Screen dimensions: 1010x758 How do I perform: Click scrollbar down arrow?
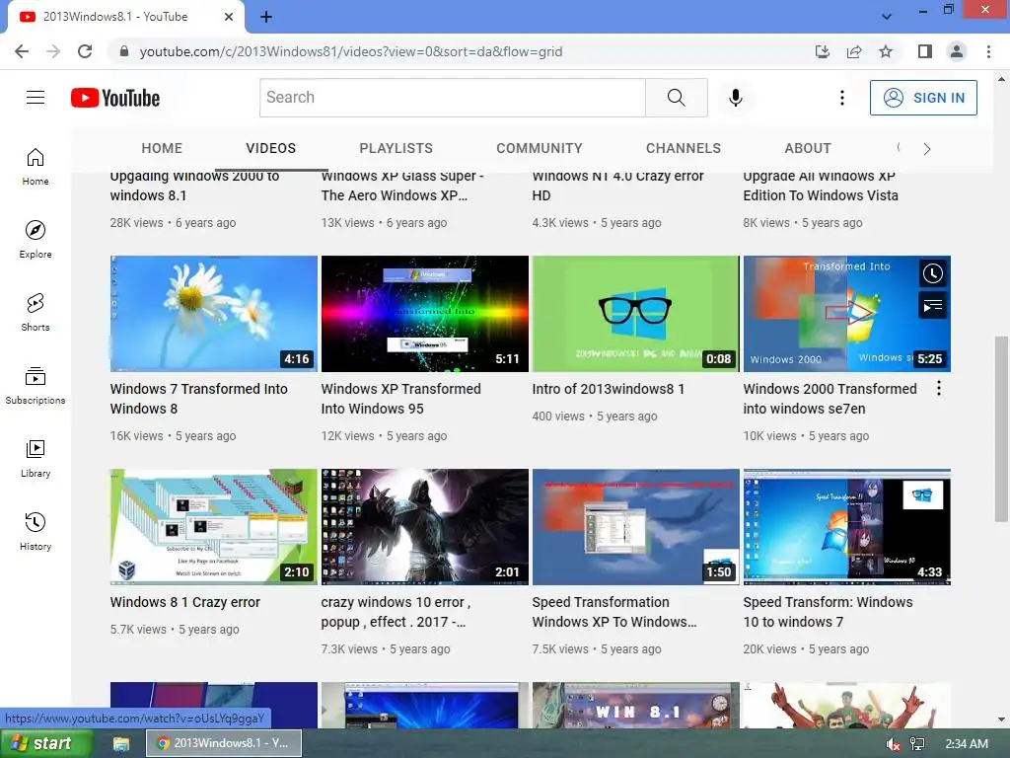(x=1001, y=720)
